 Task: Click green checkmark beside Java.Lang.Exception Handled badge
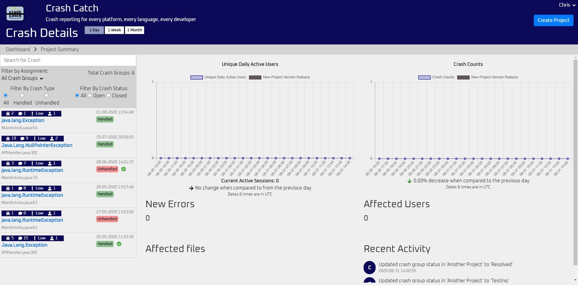click(119, 244)
